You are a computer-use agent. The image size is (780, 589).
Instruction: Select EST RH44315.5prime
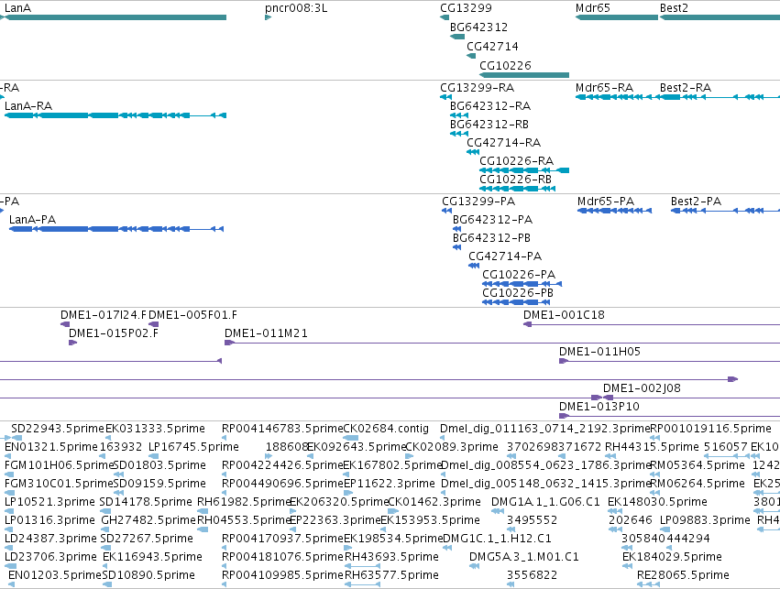point(652,447)
